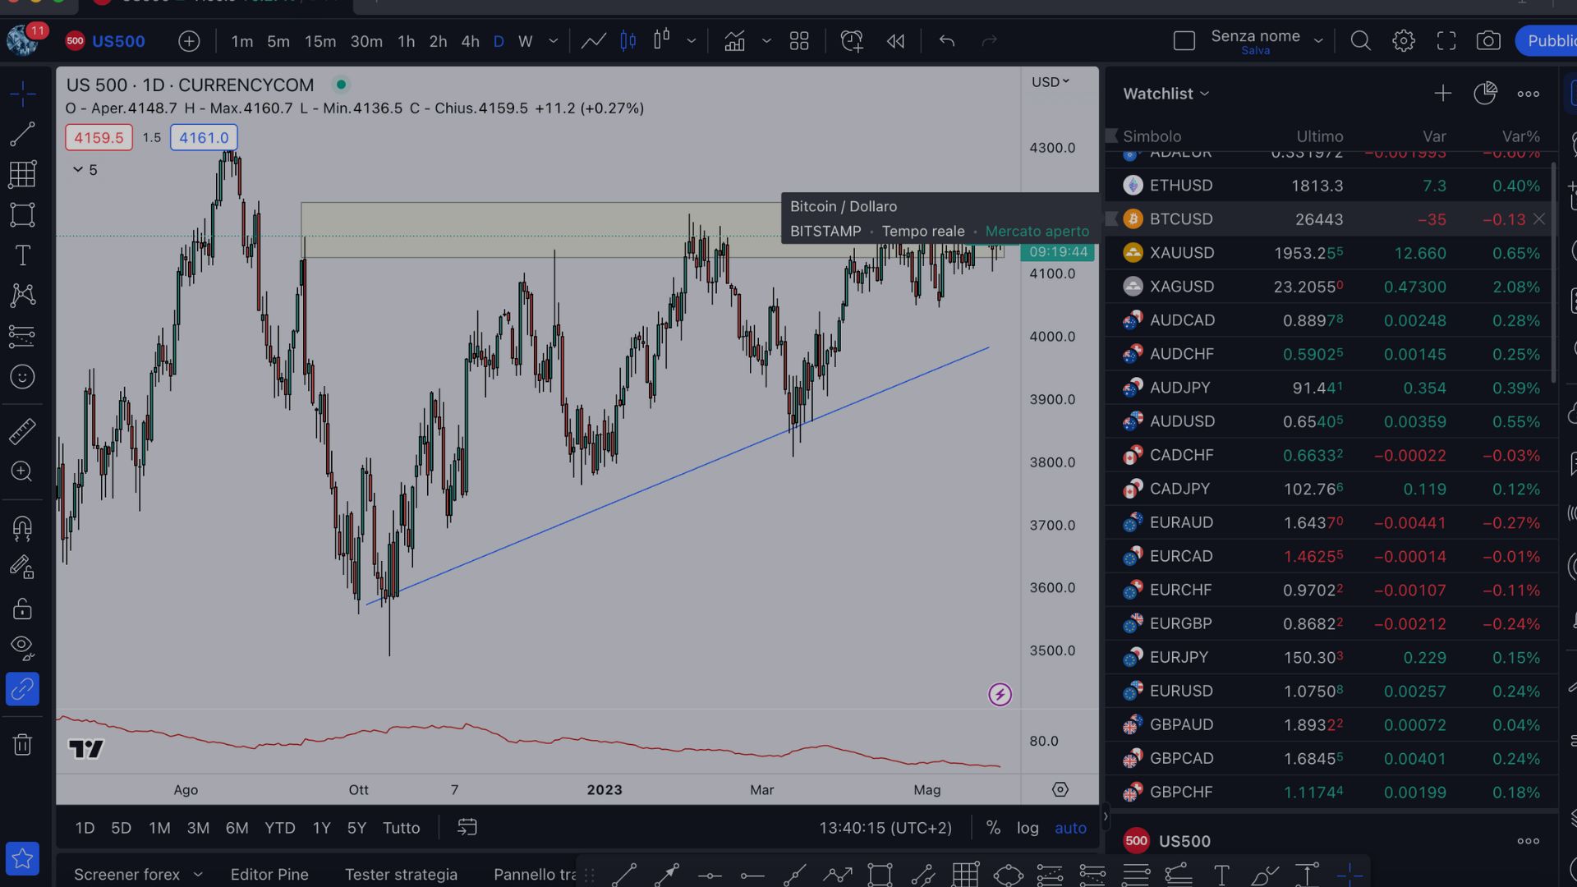Click the compare or add symbol plus
Screen dimensions: 1577x887
pyautogui.click(x=189, y=41)
